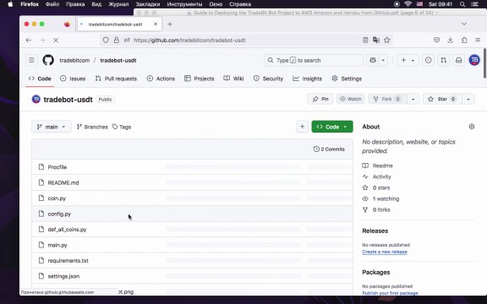Viewport: 487px width, 304px height.
Task: Open the green Code dropdown
Action: pyautogui.click(x=332, y=127)
